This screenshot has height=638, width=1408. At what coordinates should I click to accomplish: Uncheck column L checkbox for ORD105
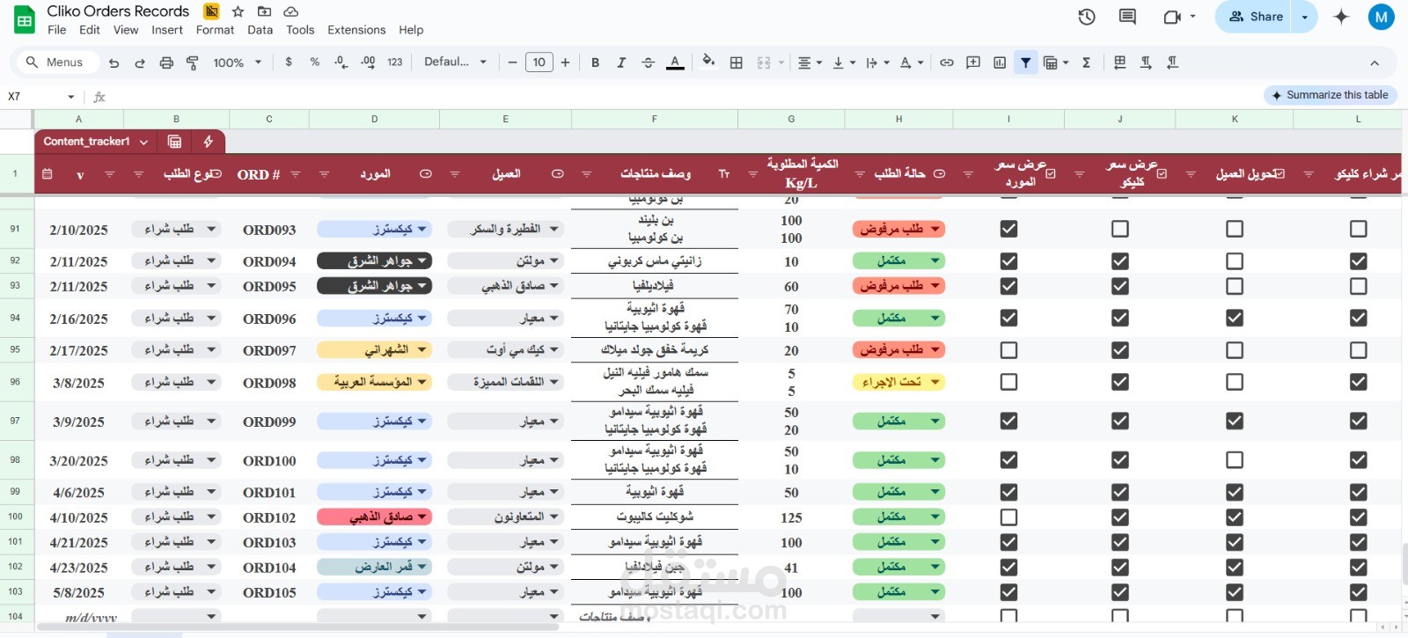coord(1359,592)
